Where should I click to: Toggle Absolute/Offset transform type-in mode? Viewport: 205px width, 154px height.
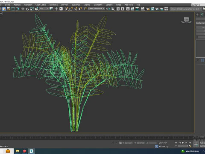coord(120,143)
